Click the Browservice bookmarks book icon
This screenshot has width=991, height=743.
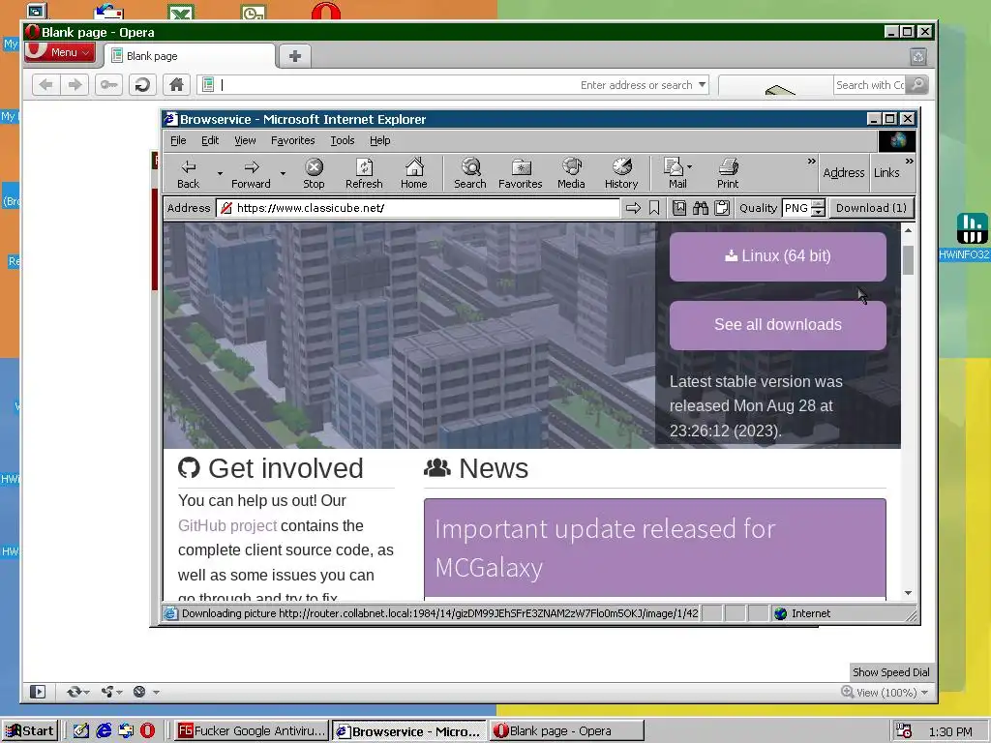(679, 208)
